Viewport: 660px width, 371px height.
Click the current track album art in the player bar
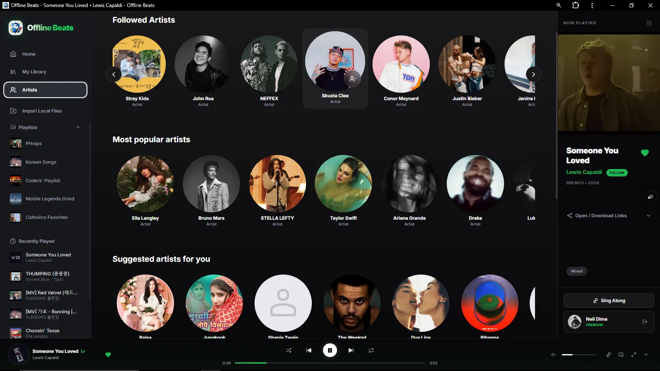19,354
